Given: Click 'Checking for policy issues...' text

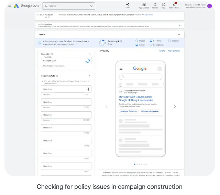Looking at the screenshot, I should [x=54, y=66].
